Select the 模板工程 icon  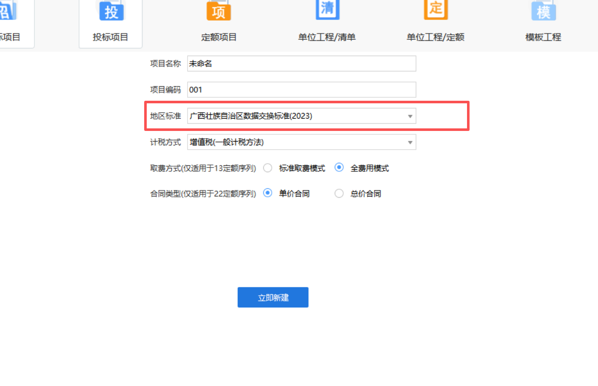click(543, 11)
